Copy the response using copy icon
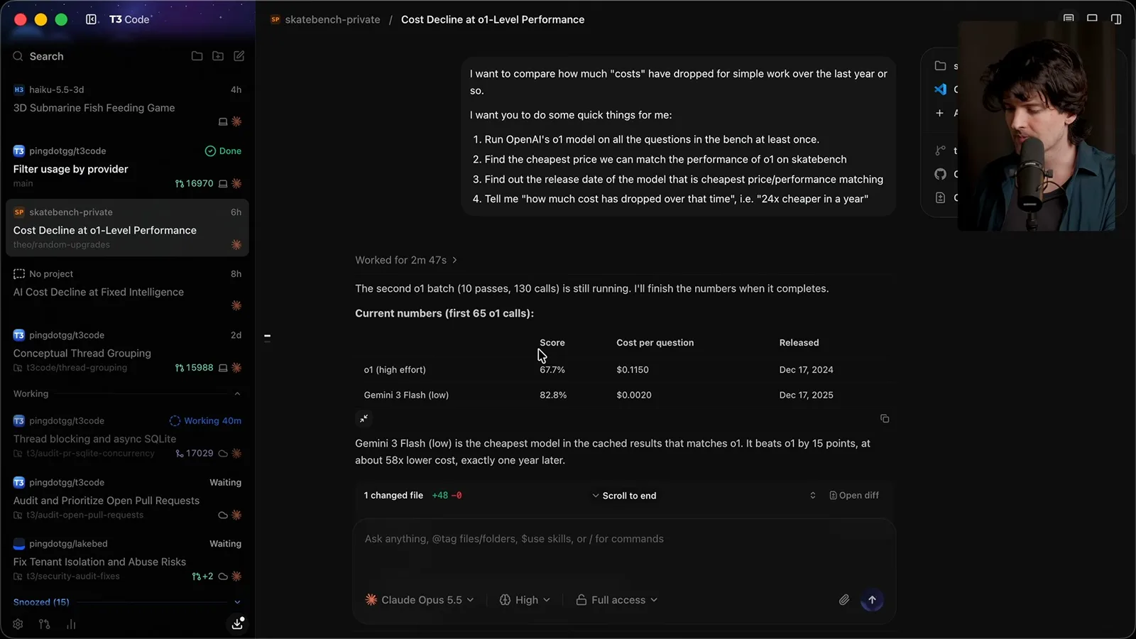This screenshot has width=1136, height=639. 885,419
